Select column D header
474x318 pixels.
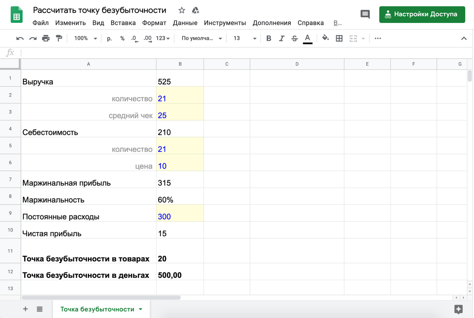coord(297,64)
